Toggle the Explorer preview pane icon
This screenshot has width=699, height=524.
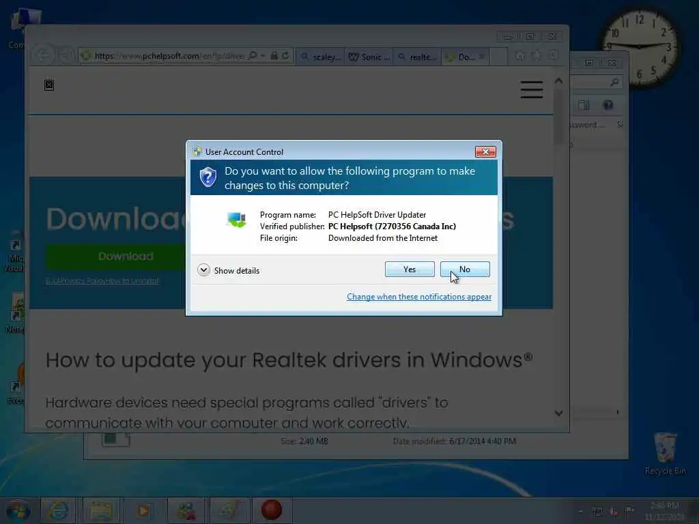(x=584, y=105)
